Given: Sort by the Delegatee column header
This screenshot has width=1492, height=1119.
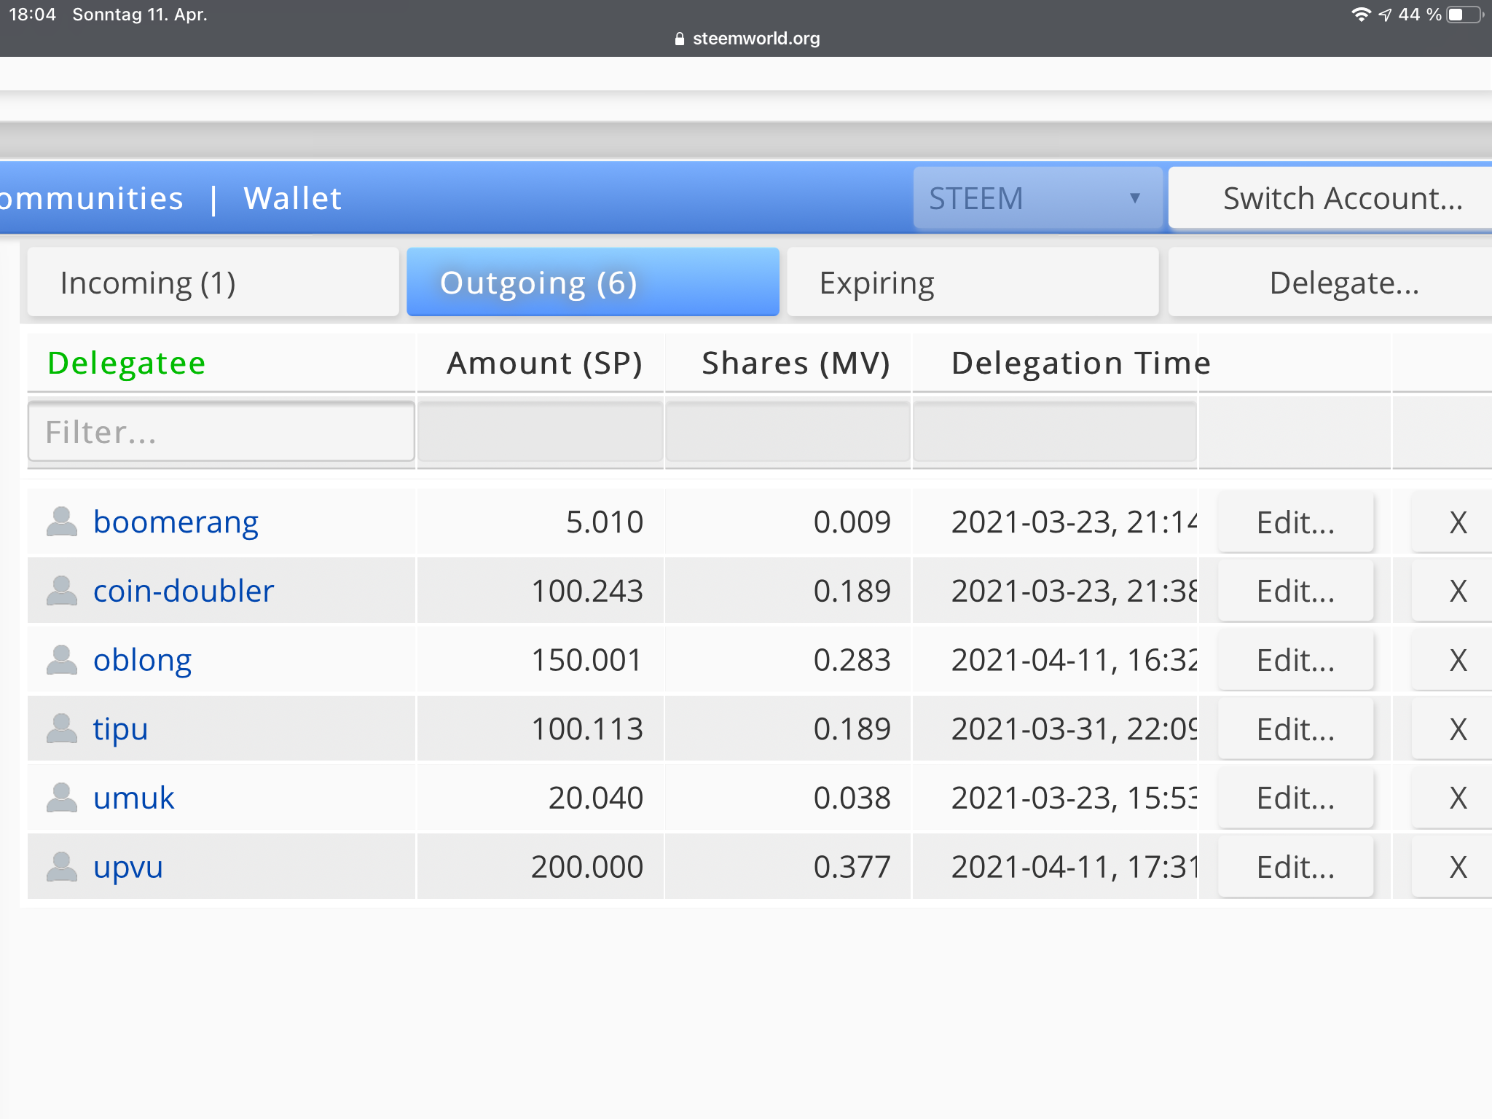Looking at the screenshot, I should click(127, 363).
